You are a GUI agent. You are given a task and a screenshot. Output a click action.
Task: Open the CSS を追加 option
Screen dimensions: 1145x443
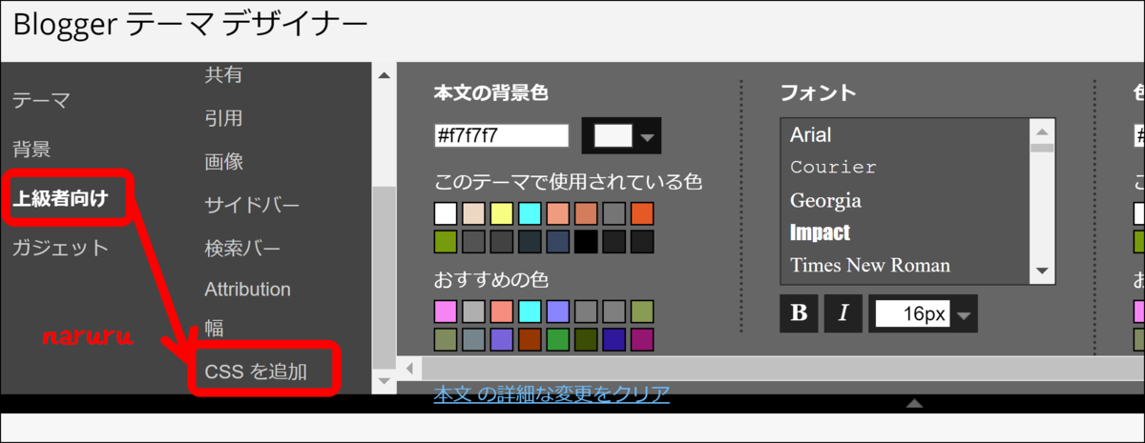(256, 371)
